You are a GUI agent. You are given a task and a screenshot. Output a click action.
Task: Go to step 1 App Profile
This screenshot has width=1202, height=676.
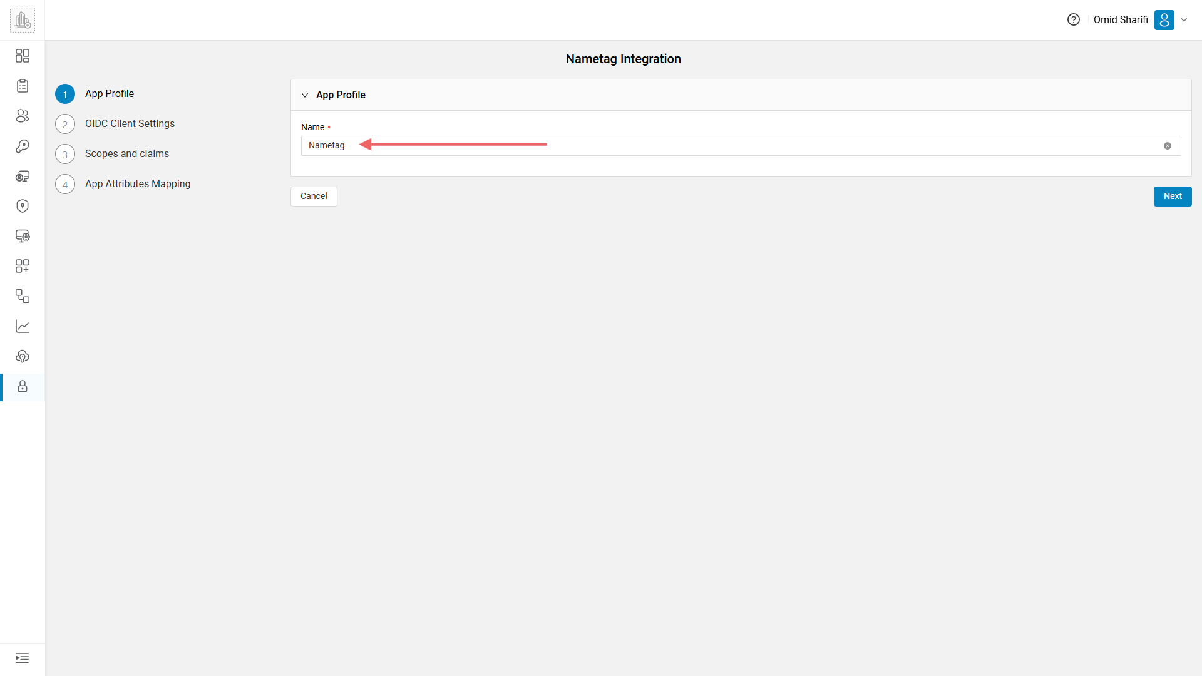(x=95, y=94)
